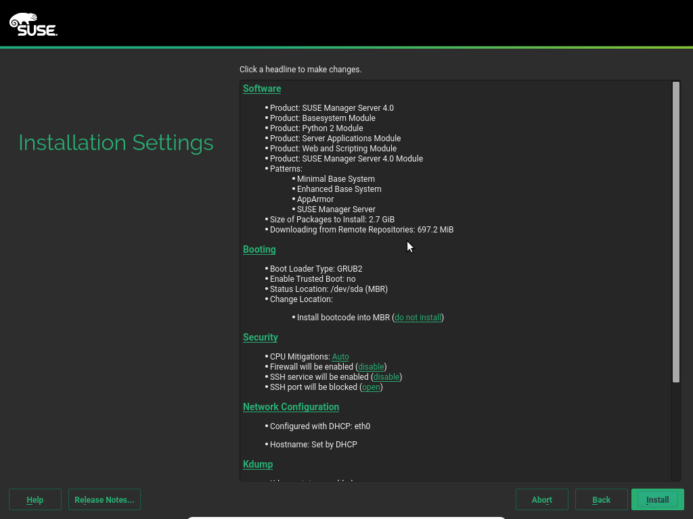Image resolution: width=693 pixels, height=519 pixels.
Task: Select 'Product: Python 2 Module' line
Action: pyautogui.click(x=317, y=128)
